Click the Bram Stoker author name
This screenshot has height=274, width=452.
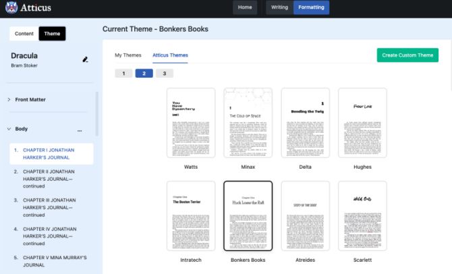point(24,65)
